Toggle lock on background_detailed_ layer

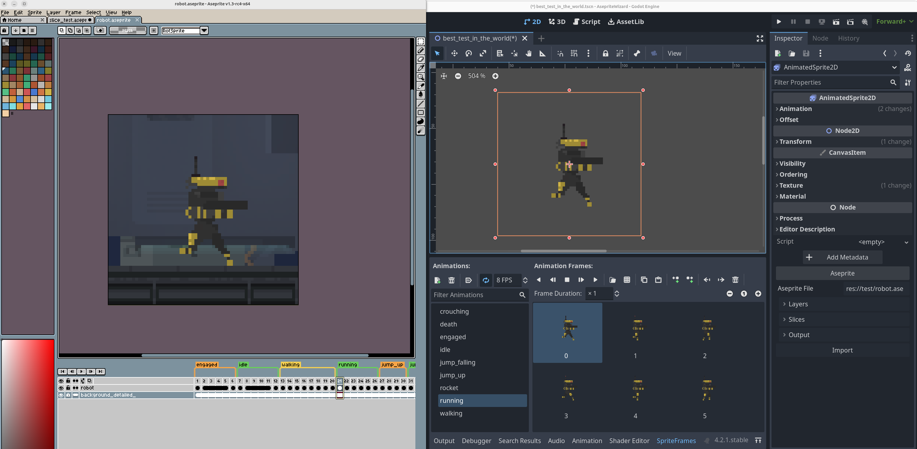click(x=68, y=395)
